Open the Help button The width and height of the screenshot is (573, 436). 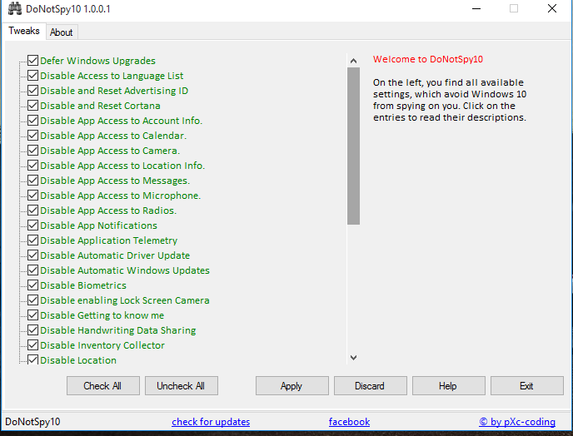pos(448,385)
